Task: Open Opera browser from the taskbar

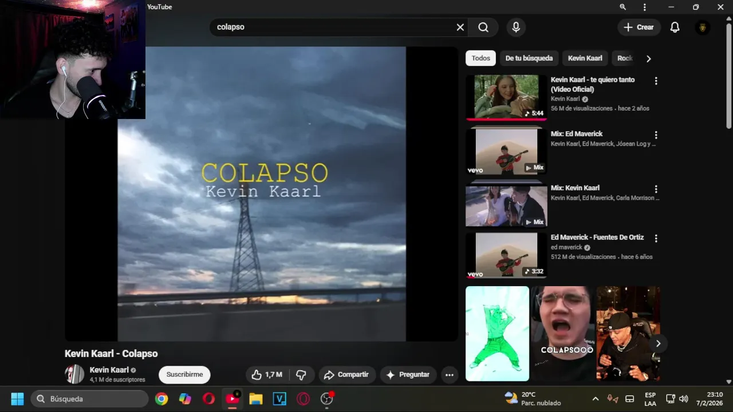Action: coord(208,399)
